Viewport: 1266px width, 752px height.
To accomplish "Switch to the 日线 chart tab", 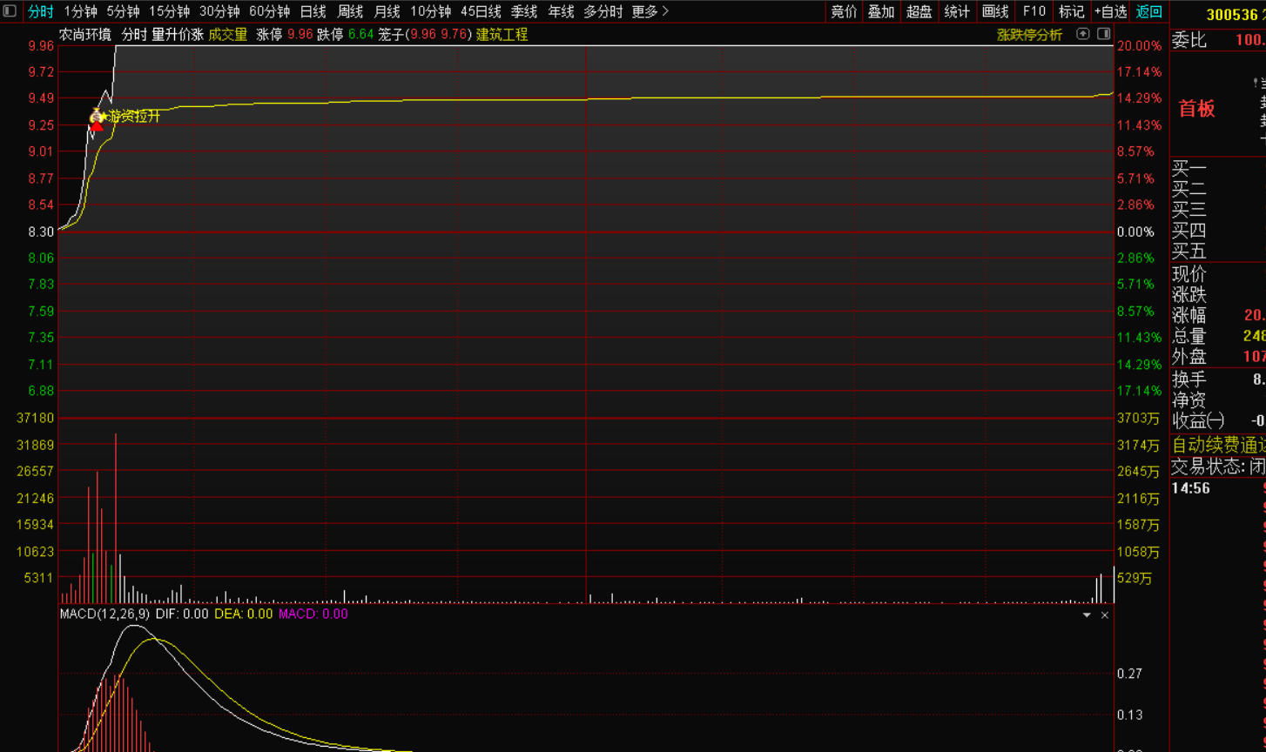I will (x=313, y=11).
